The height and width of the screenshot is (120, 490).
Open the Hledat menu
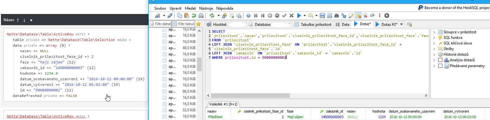tap(190, 8)
